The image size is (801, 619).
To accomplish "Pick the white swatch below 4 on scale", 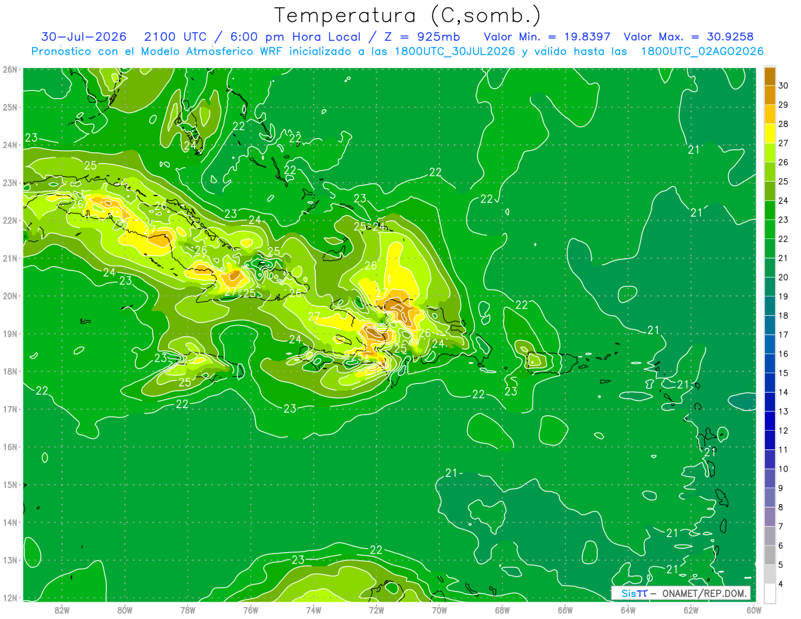I will tap(770, 593).
